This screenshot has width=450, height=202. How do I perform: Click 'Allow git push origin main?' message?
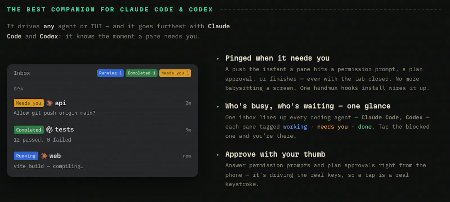coord(55,113)
